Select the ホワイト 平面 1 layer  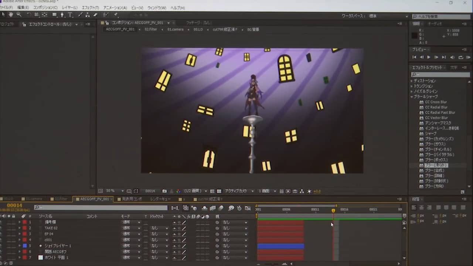coord(56,258)
